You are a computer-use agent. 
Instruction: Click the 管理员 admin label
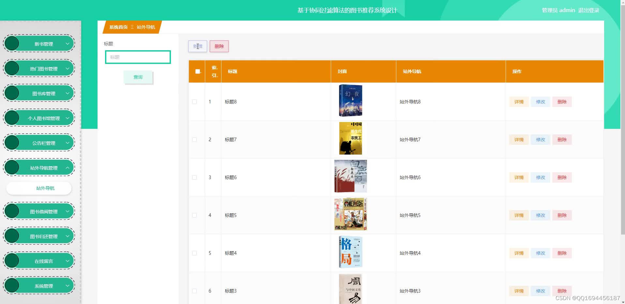tap(558, 10)
